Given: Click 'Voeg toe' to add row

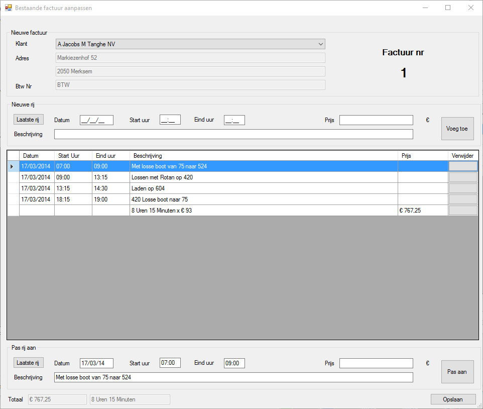Looking at the screenshot, I should click(x=457, y=129).
